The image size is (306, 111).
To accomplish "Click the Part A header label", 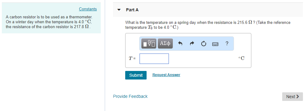I will point(132,10).
